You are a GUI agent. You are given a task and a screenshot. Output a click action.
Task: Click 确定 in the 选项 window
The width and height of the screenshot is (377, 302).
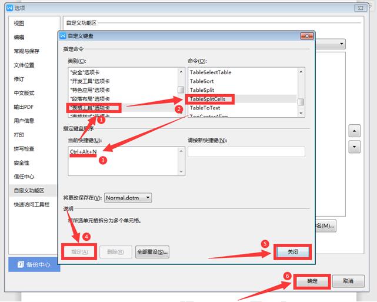pos(312,281)
